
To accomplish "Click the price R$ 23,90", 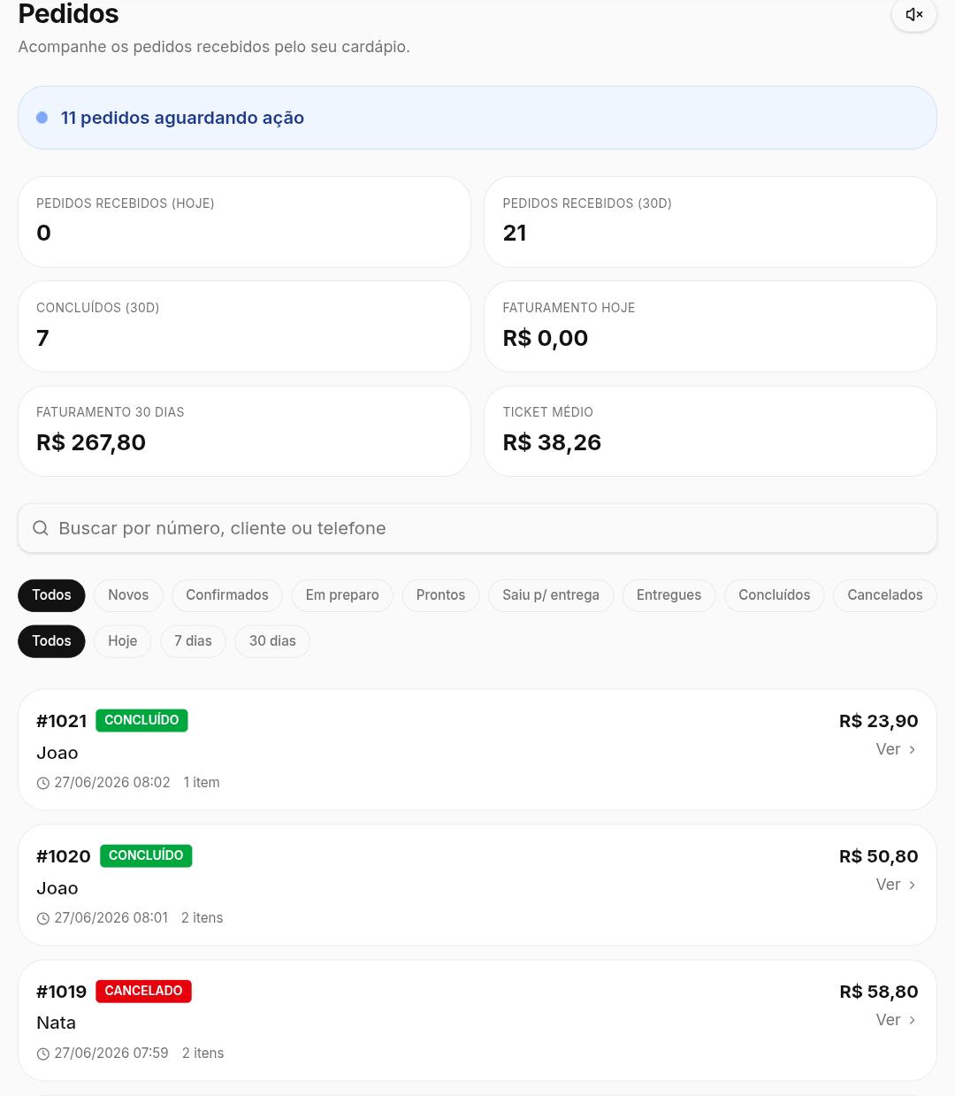I will click(879, 721).
